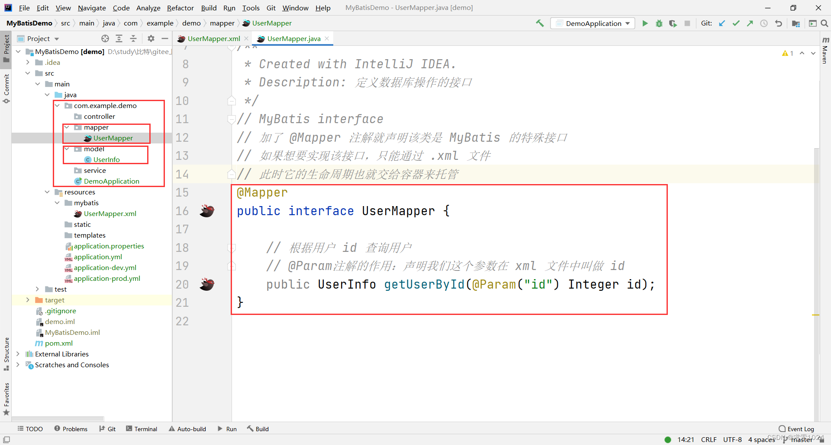Expand all in Project panel
The image size is (831, 445).
click(119, 38)
